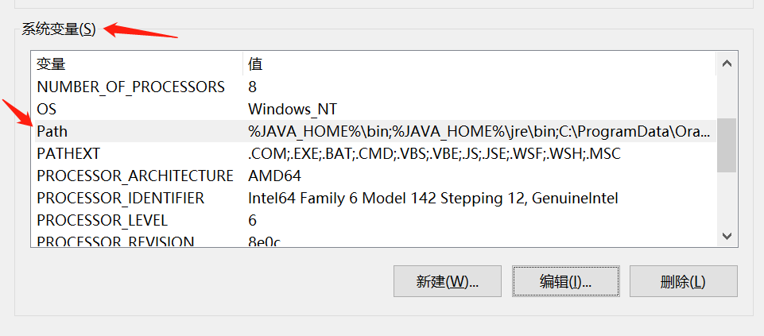Sort by the 值 column header
The width and height of the screenshot is (764, 336).
pyautogui.click(x=477, y=64)
